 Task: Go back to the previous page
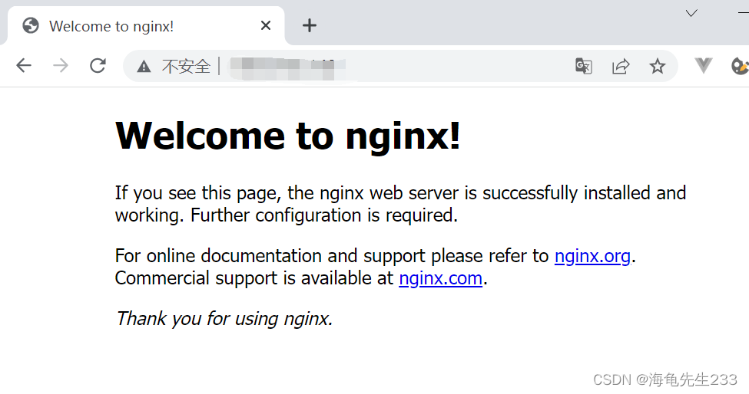coord(24,66)
